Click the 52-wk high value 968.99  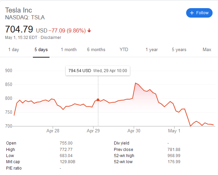(174, 156)
